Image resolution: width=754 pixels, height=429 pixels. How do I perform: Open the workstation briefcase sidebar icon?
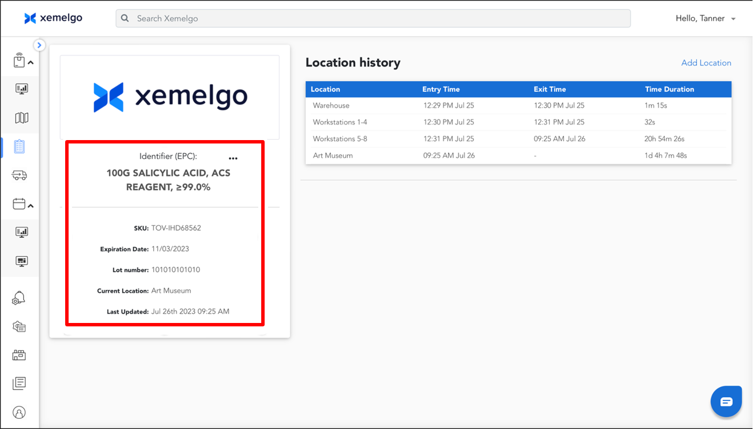tap(19, 355)
